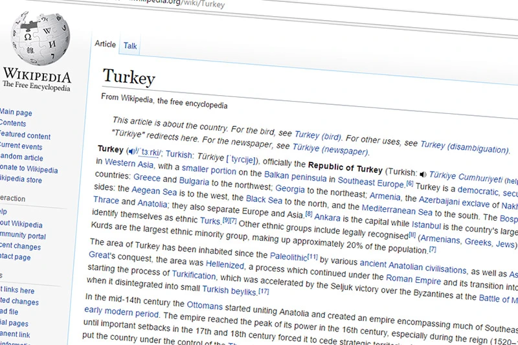This screenshot has height=345, width=518.
Task: Open the Roman Empire link
Action: click(413, 279)
